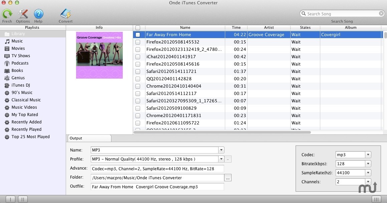Screen dimensions: 387x203
Task: Toggle the select-all checkbox in the header
Action: click(138, 28)
